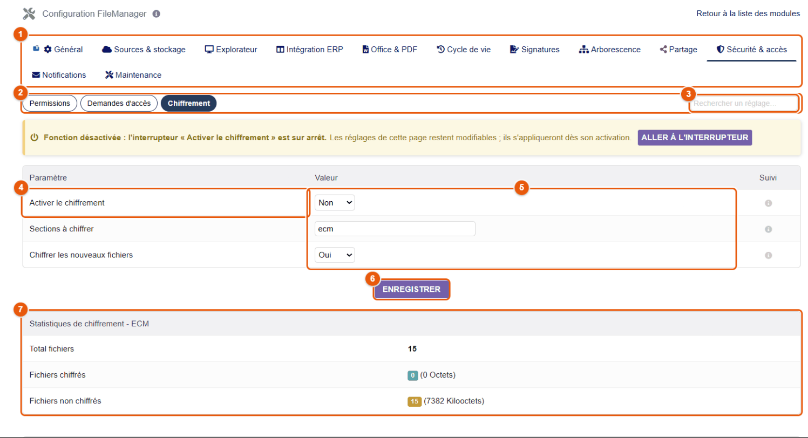808x438 pixels.
Task: Click the document icon of Office & PDF
Action: tap(365, 50)
